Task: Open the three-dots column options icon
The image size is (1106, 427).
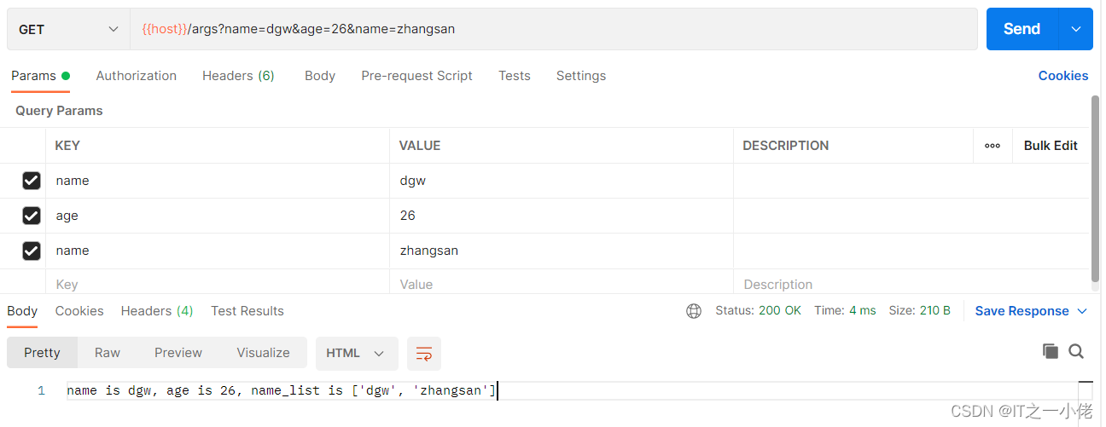Action: coord(992,146)
